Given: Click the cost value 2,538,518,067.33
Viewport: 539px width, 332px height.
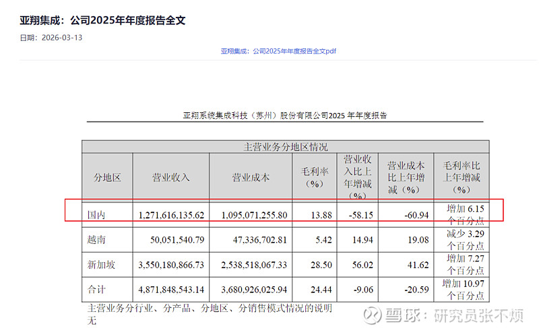Looking at the screenshot, I should [x=254, y=265].
